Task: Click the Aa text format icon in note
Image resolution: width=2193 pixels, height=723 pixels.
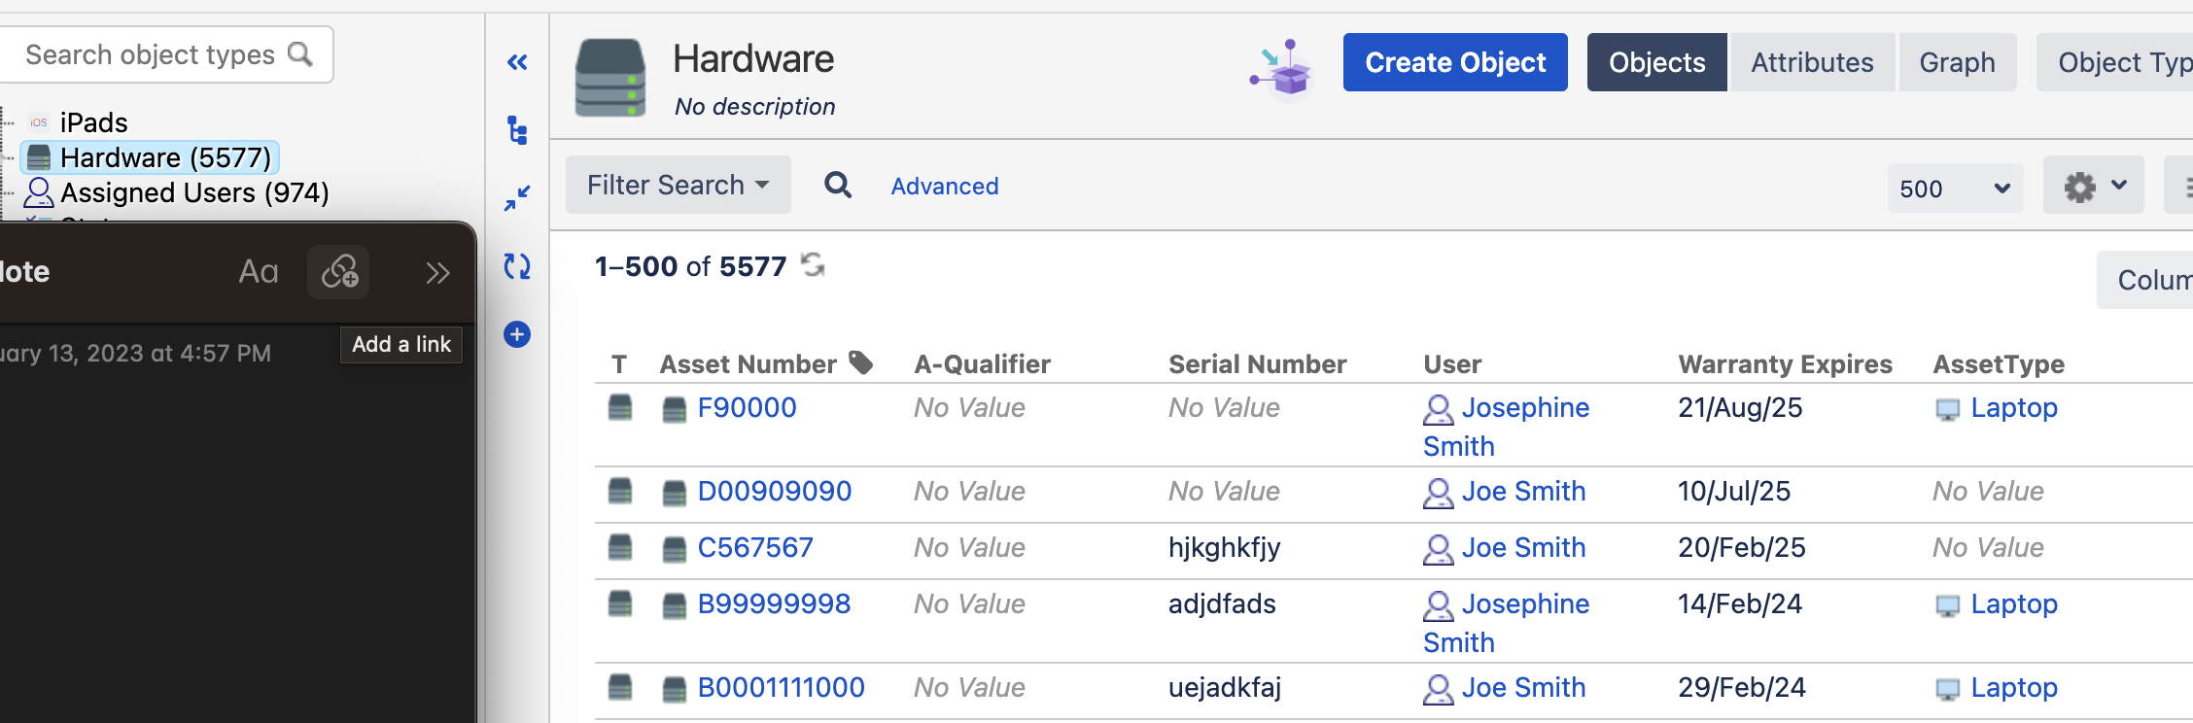Action: click(259, 272)
